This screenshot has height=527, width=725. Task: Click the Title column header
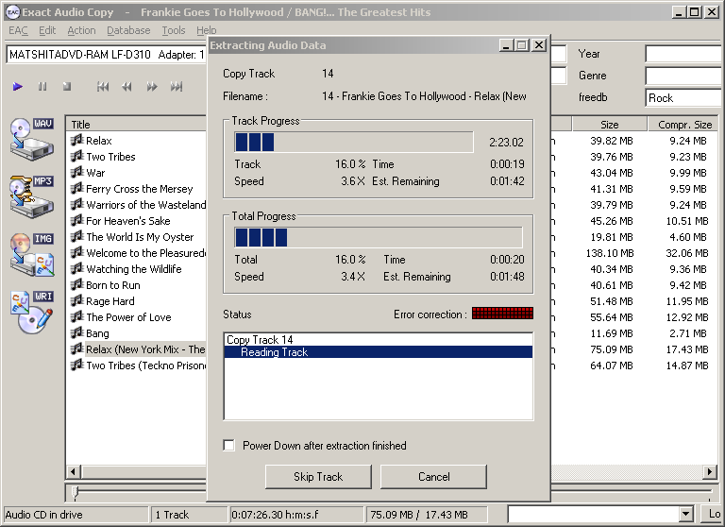pos(136,124)
